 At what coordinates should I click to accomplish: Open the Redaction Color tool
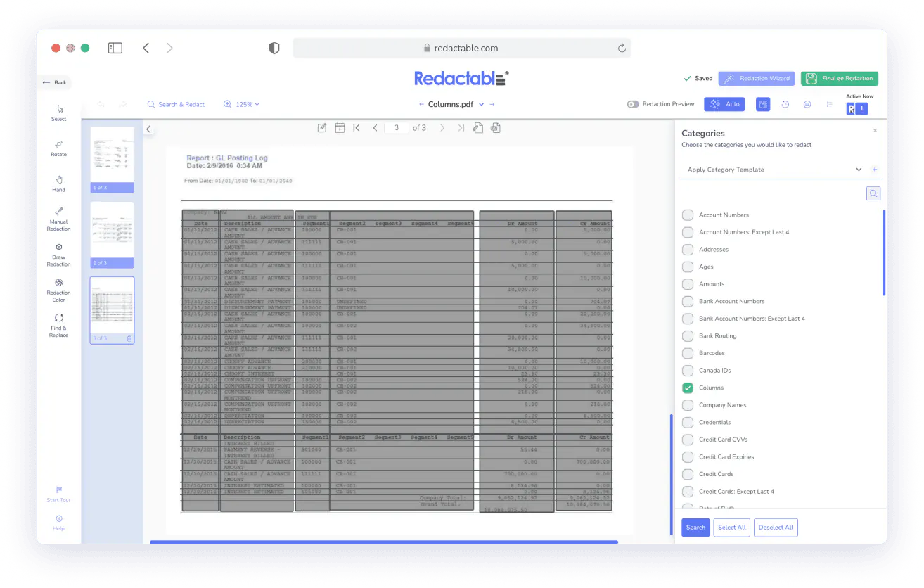(59, 290)
